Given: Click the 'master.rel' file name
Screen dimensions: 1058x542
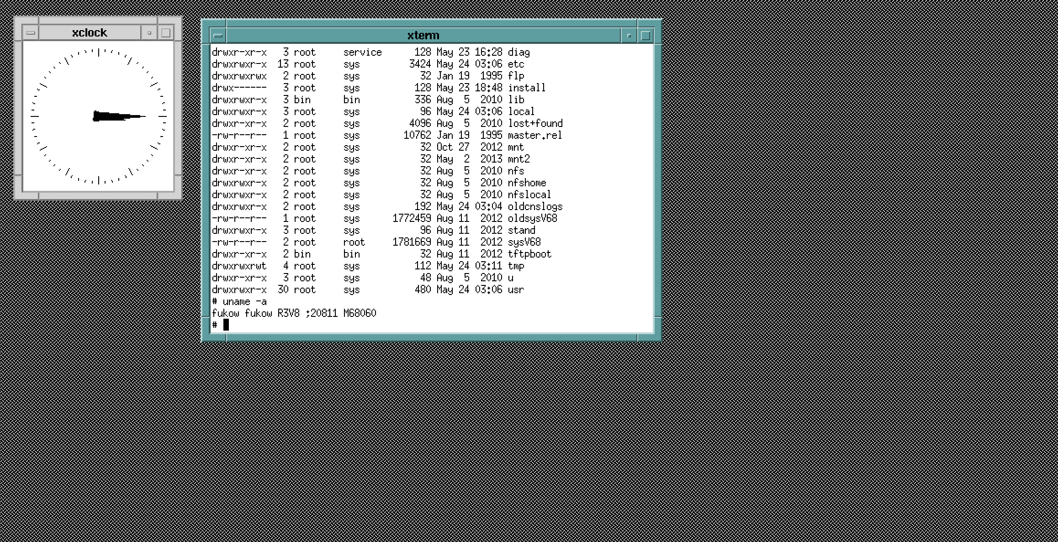Looking at the screenshot, I should click(x=535, y=135).
